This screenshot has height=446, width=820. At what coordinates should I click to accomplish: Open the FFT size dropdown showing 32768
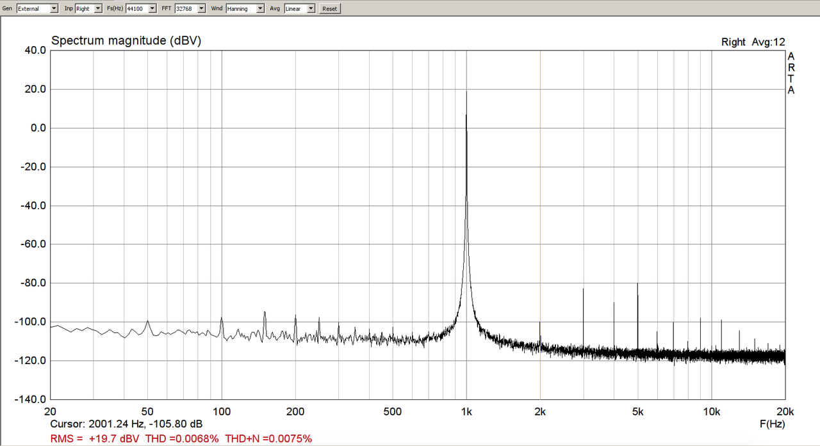(190, 8)
